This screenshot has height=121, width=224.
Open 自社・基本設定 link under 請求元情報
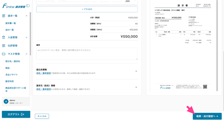43,89
